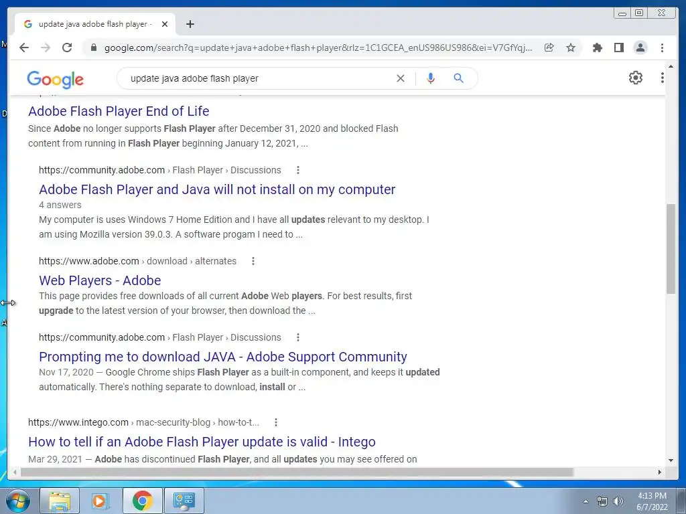Show hidden system tray icons
Screen dimensions: 686x514
(586, 501)
